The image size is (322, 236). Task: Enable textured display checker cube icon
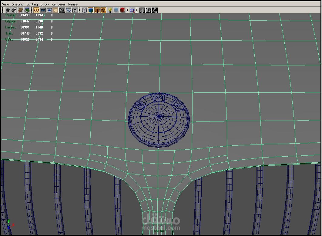click(103, 10)
